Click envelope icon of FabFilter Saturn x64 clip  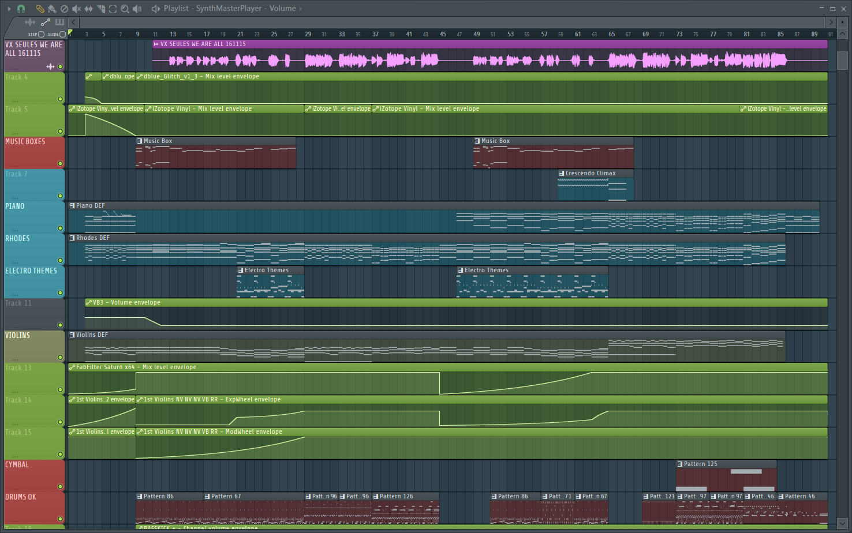pyautogui.click(x=72, y=367)
